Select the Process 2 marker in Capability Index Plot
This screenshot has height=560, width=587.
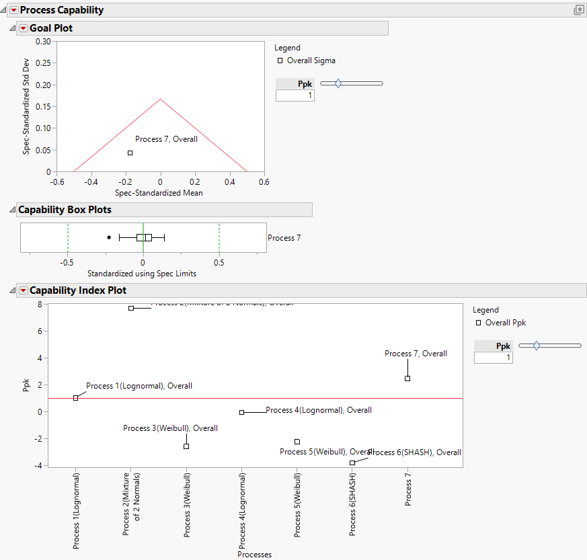(130, 309)
